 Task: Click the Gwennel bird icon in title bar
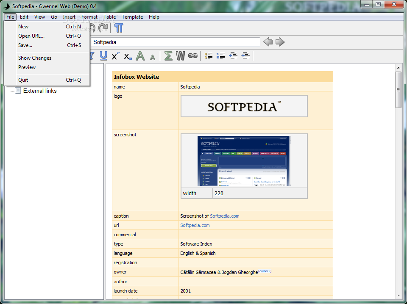7,6
